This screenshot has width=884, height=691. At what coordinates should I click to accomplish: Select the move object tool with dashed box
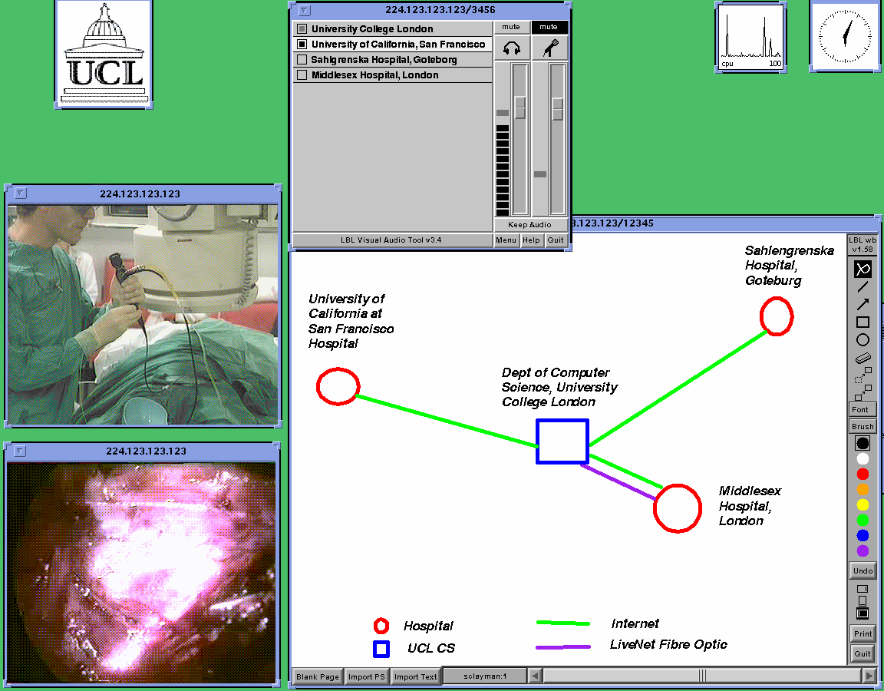point(862,375)
